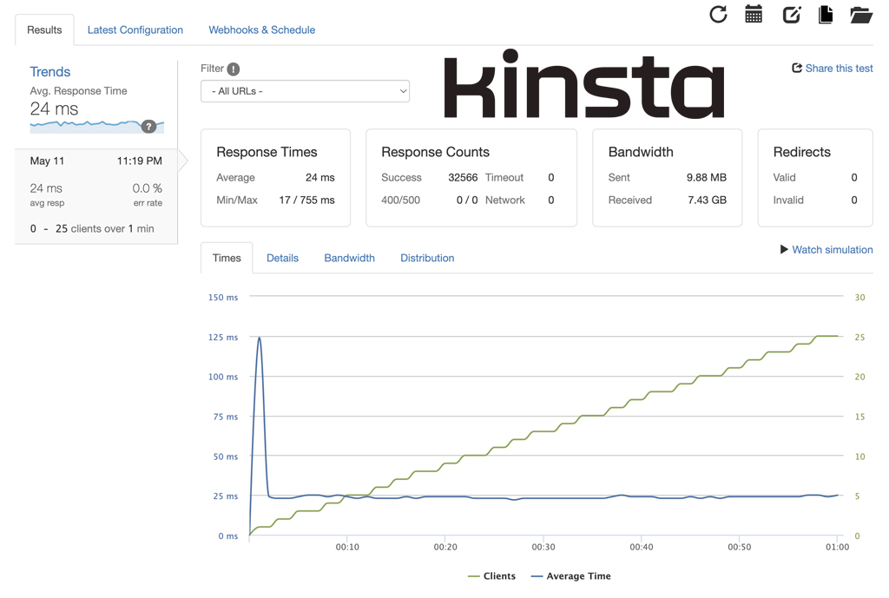Click the 125 ms y-axis label

point(223,338)
